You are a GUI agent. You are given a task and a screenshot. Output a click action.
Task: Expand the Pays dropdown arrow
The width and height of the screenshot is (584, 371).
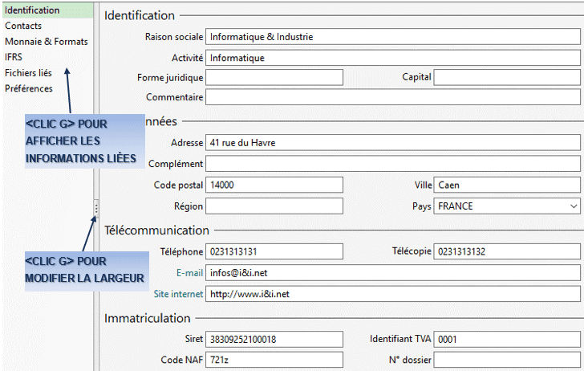tap(574, 206)
